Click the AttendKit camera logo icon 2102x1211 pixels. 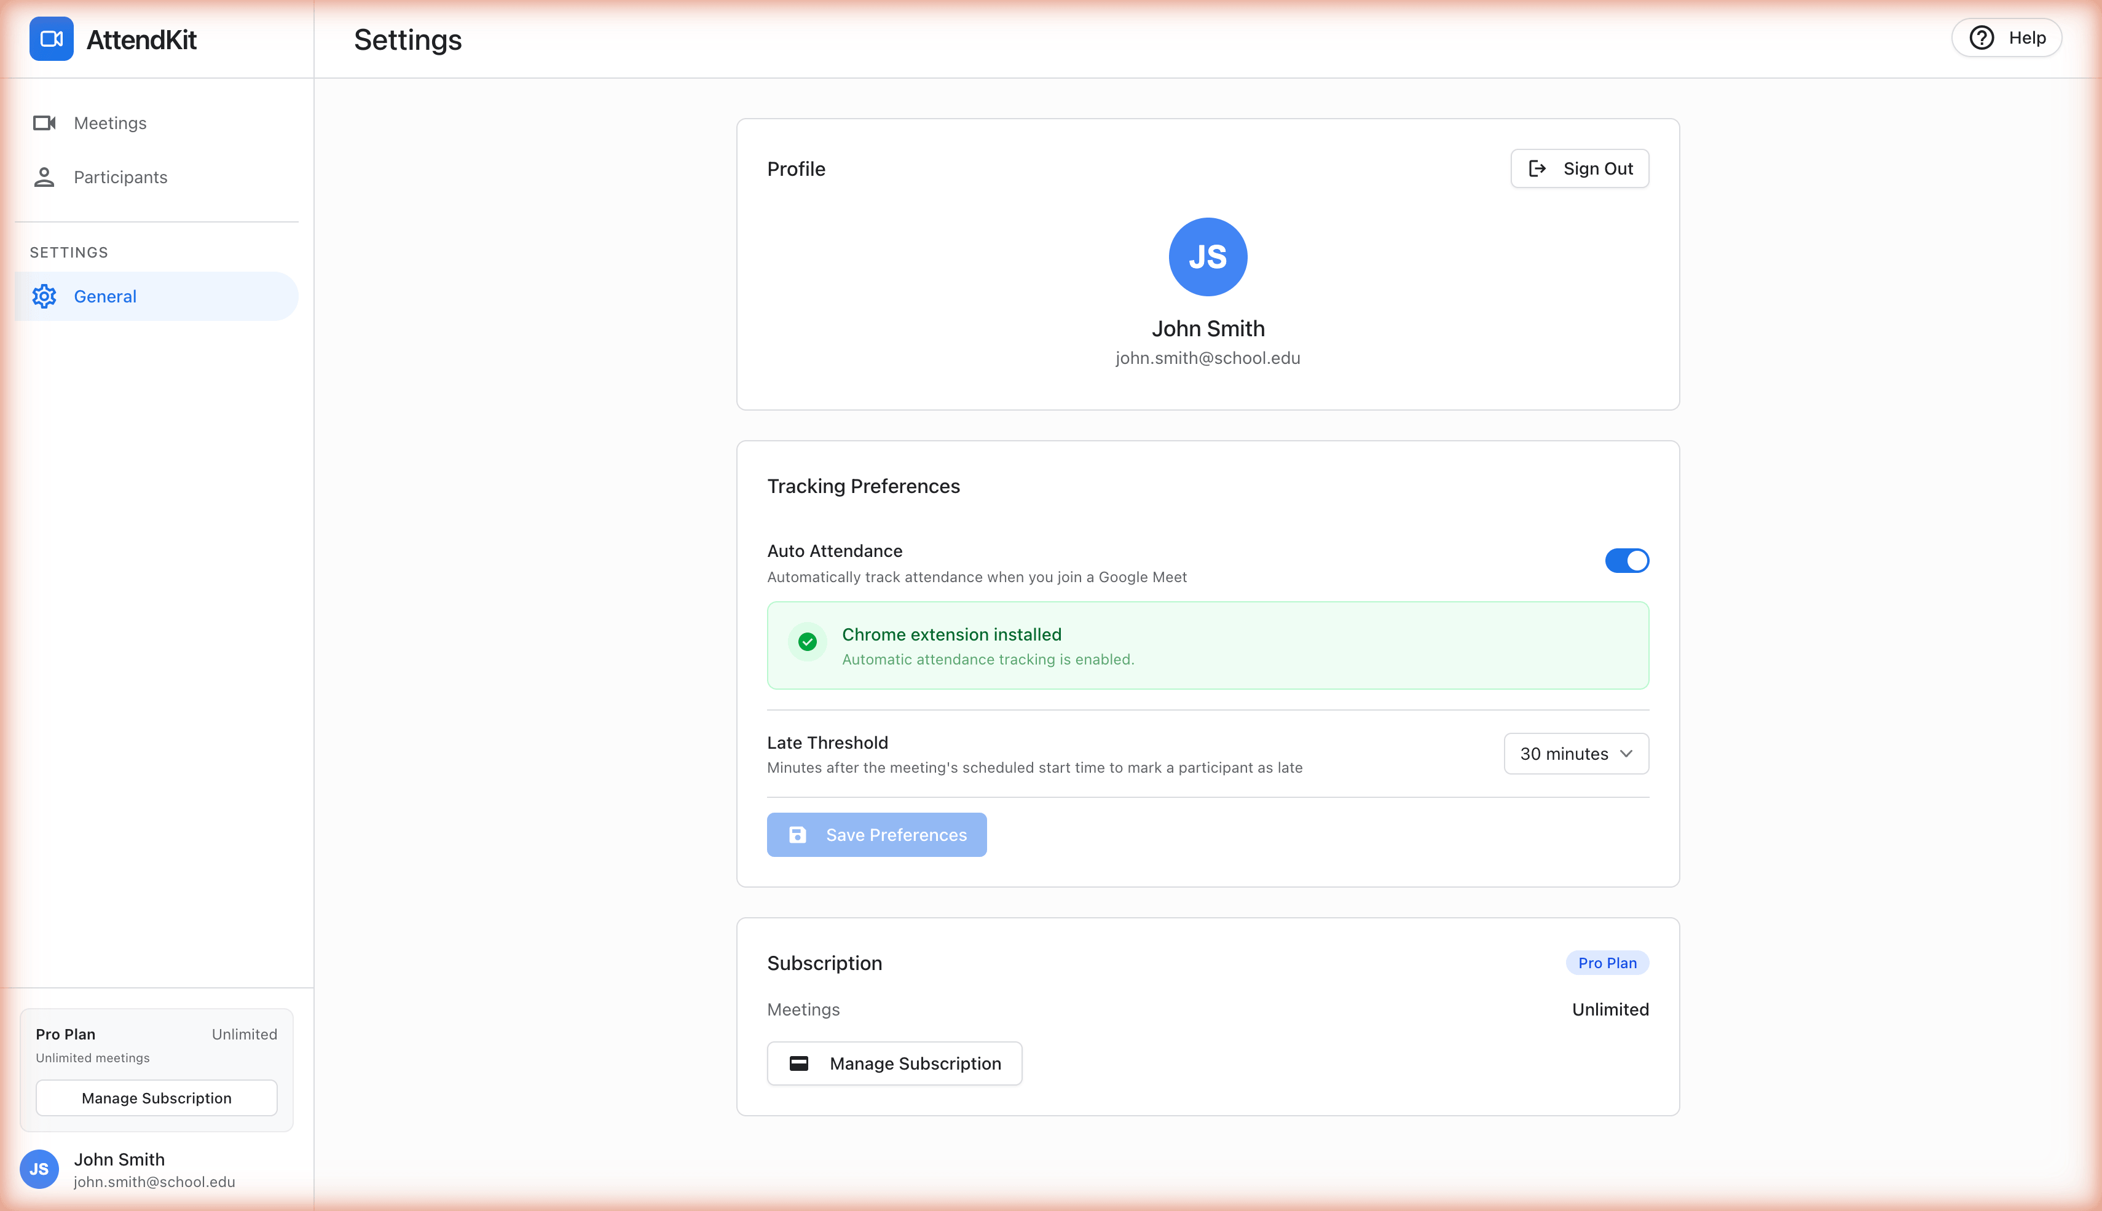coord(51,39)
